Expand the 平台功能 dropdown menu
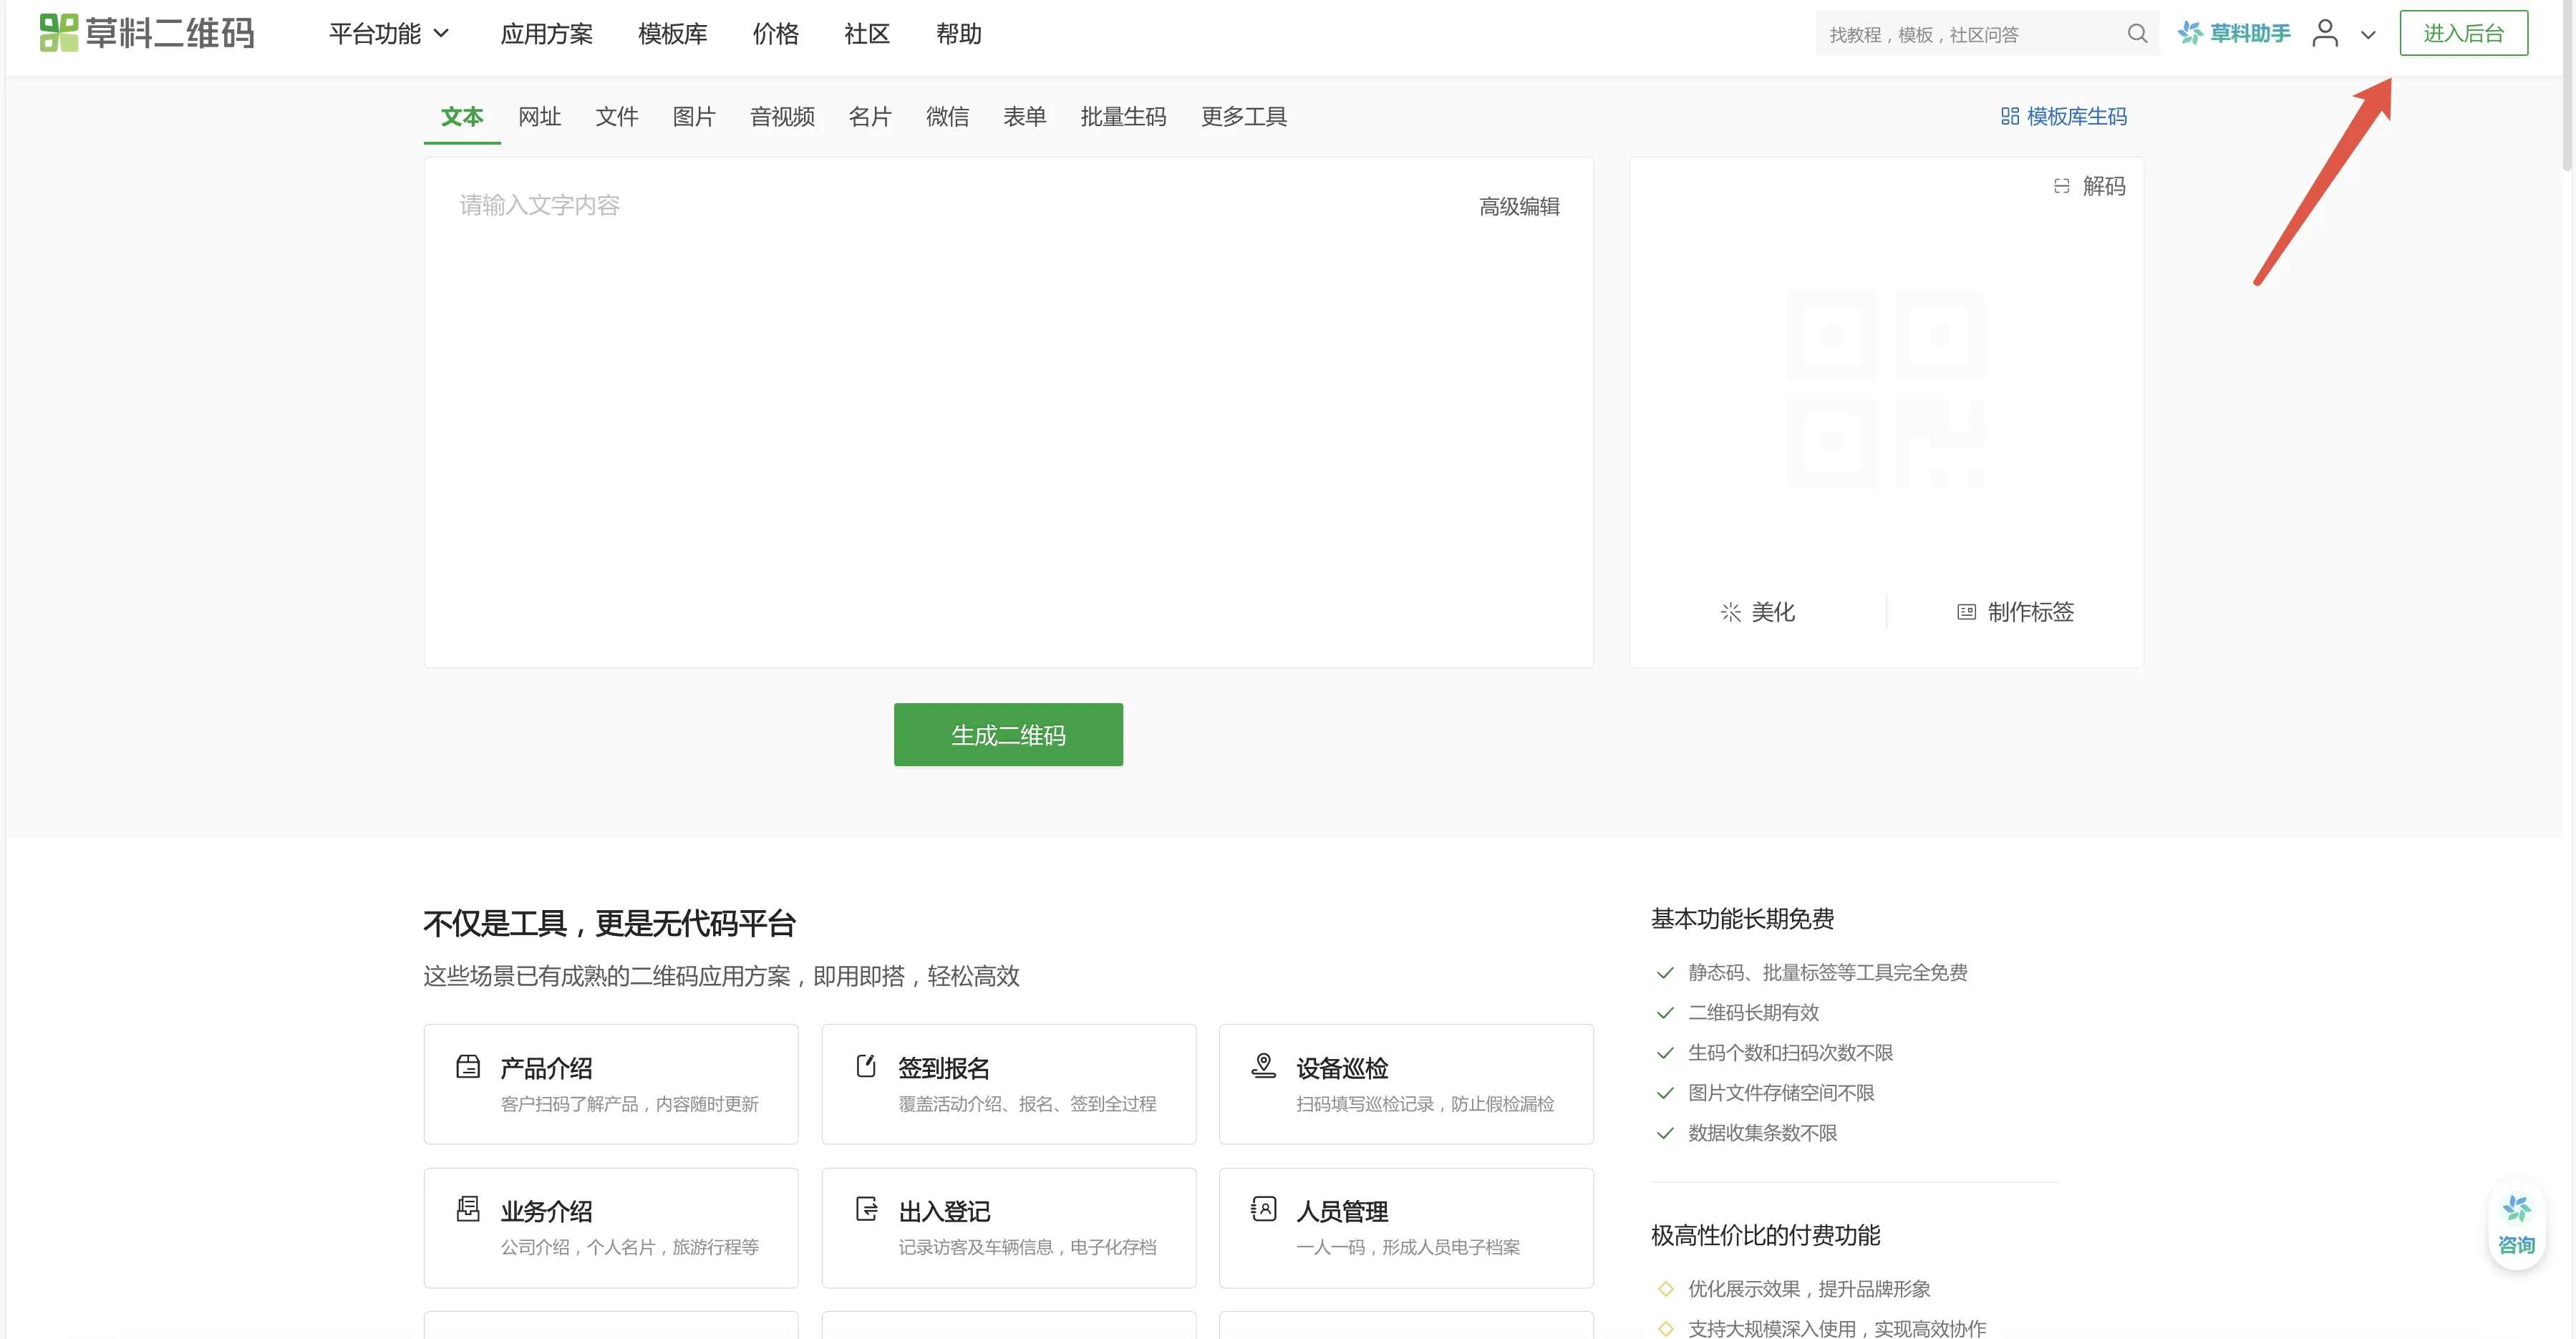This screenshot has width=2576, height=1339. [389, 34]
